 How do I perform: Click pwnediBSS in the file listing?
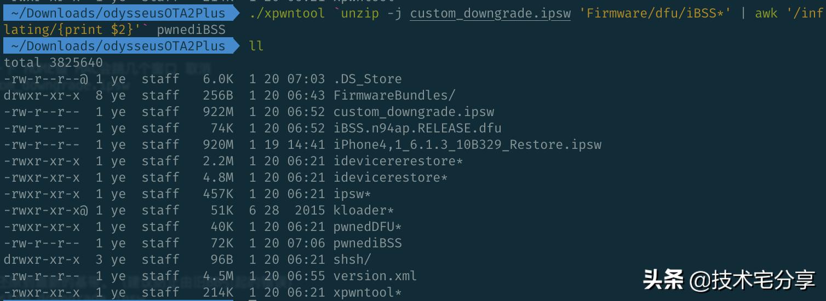click(368, 243)
